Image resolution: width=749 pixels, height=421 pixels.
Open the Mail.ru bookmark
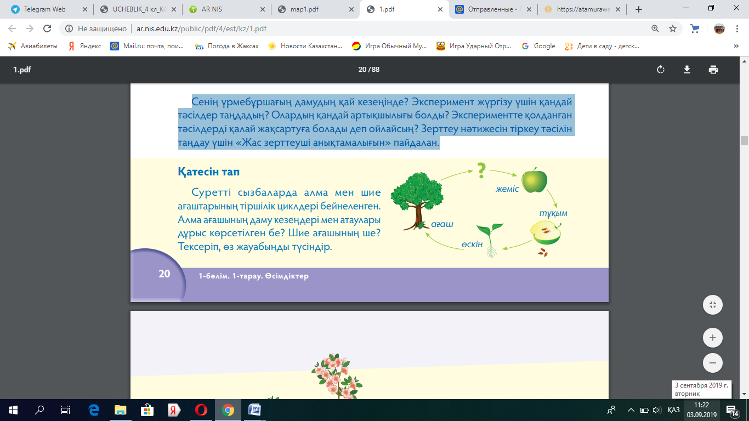[x=147, y=47]
